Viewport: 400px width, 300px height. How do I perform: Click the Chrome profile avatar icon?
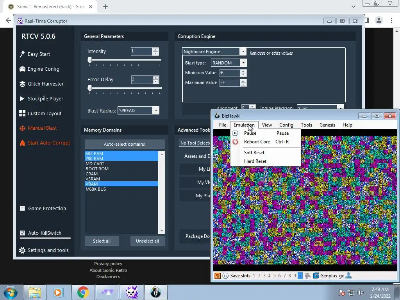(x=379, y=20)
